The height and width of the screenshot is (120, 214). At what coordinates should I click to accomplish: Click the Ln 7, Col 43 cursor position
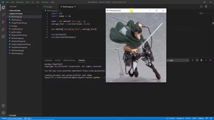coord(170,118)
